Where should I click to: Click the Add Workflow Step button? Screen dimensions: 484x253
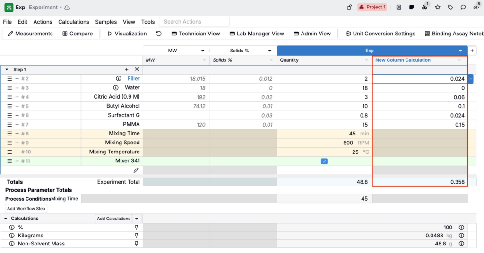(26, 209)
